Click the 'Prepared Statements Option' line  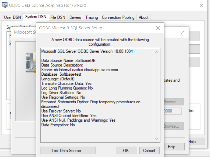point(91,104)
